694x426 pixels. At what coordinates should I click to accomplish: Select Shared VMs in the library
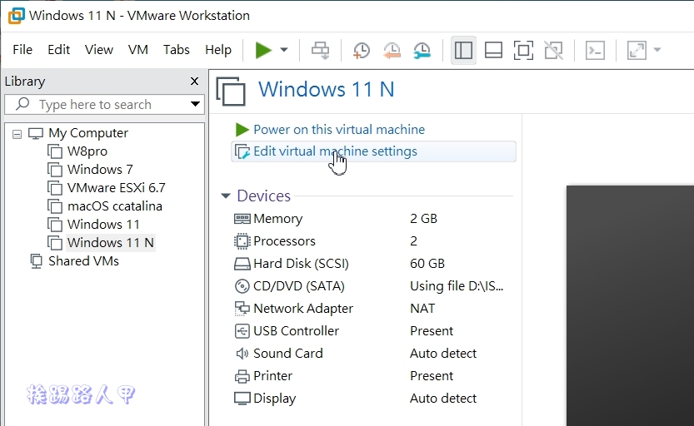[83, 261]
